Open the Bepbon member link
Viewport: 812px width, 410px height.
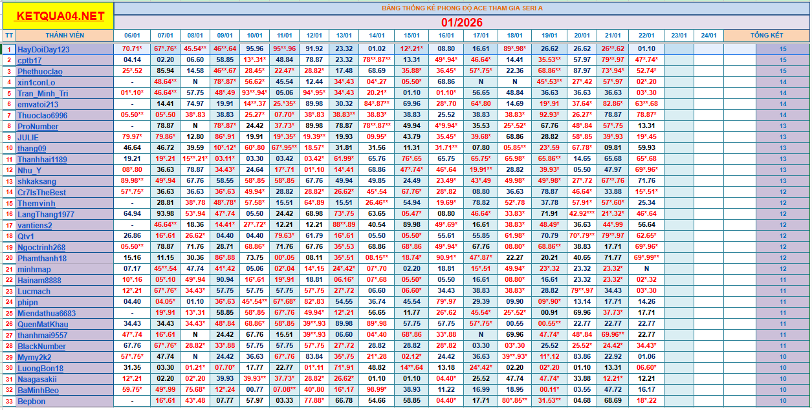click(x=31, y=401)
